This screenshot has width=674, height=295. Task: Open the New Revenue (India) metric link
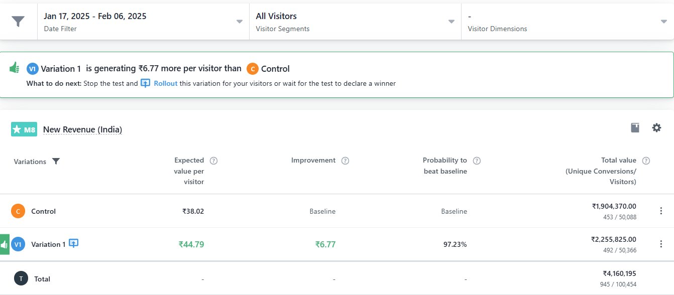tap(82, 129)
